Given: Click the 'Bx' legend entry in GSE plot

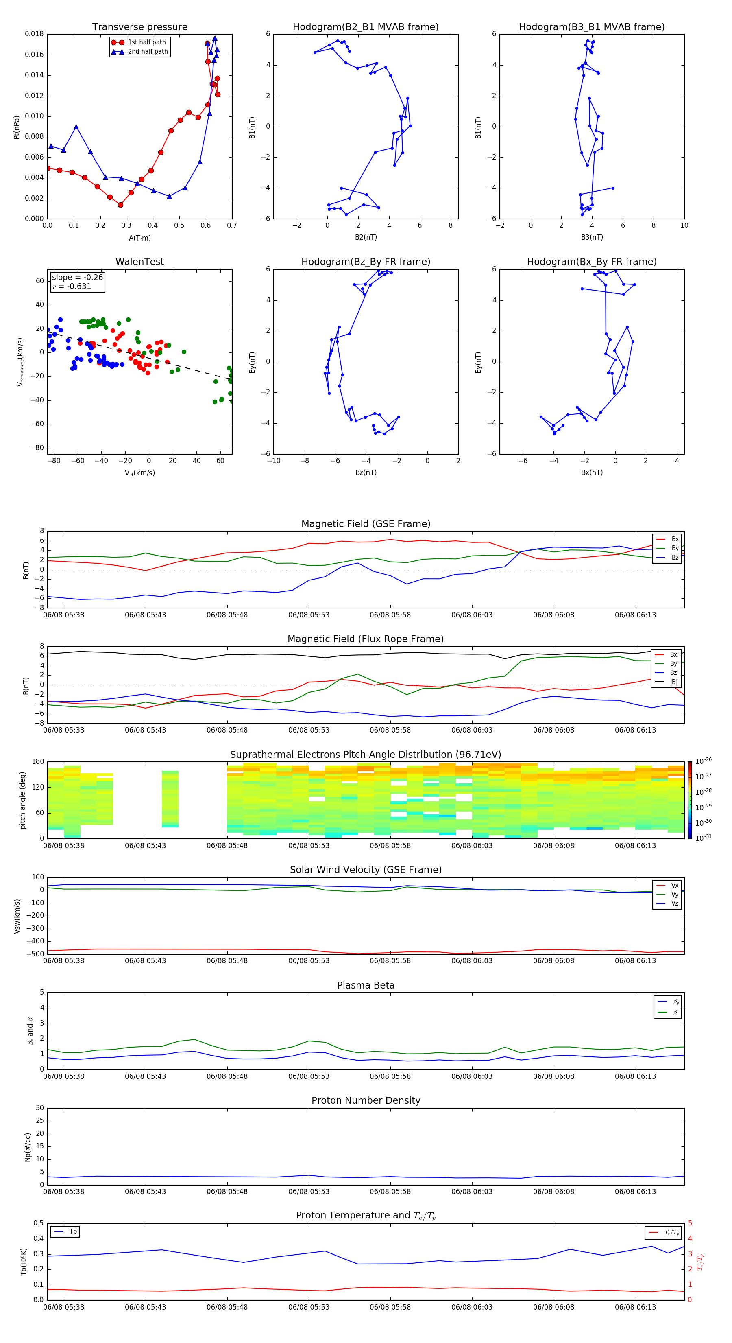Looking at the screenshot, I should [668, 539].
